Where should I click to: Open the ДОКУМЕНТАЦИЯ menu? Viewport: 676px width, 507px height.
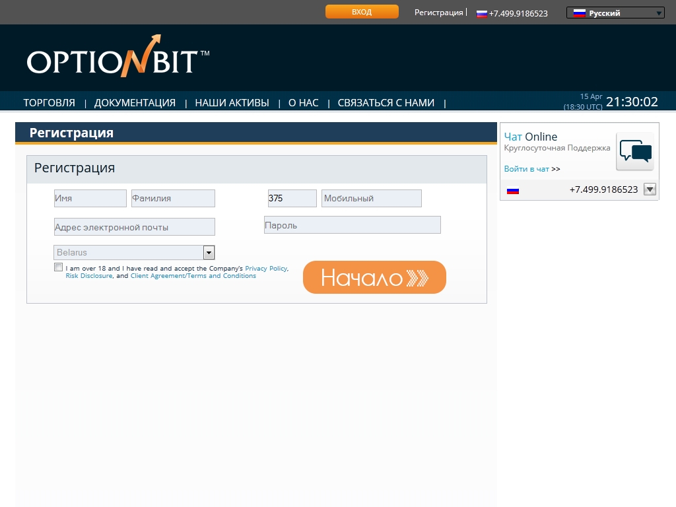click(x=135, y=103)
